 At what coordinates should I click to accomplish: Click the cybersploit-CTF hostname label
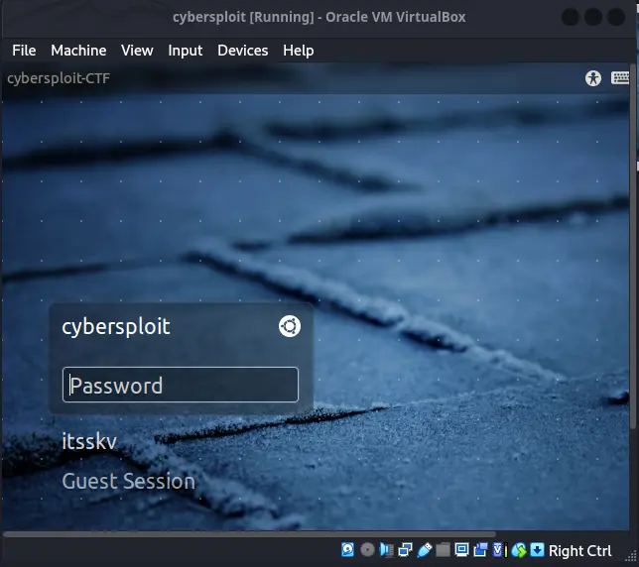click(59, 78)
